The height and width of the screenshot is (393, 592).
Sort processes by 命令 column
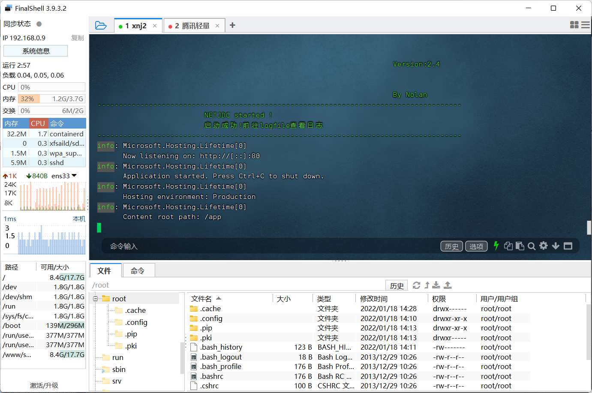click(x=67, y=123)
